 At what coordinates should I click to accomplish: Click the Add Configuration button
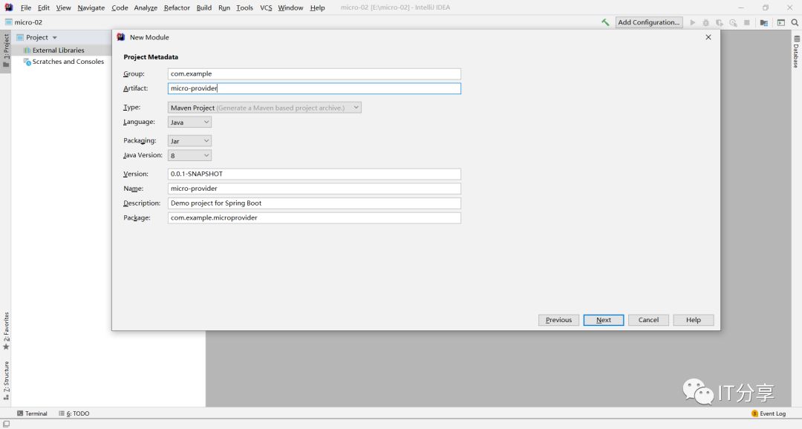[648, 22]
